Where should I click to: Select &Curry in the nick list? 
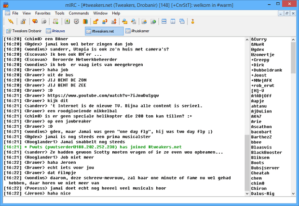(259, 39)
